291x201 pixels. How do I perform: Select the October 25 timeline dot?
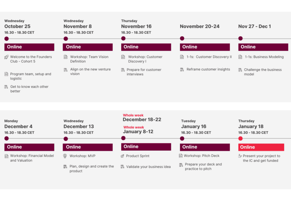pos(7,39)
